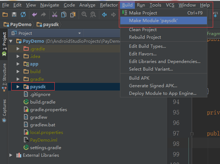Click the PayDemo breadcrumb
This screenshot has width=220, height=164.
pyautogui.click(x=17, y=25)
